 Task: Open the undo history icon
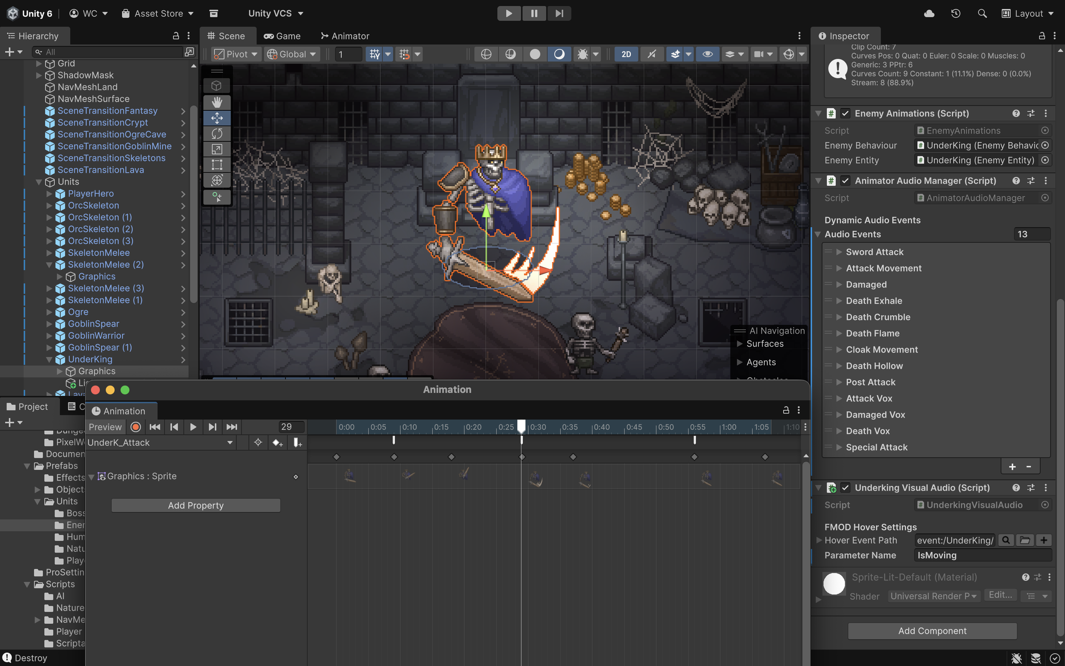(956, 14)
